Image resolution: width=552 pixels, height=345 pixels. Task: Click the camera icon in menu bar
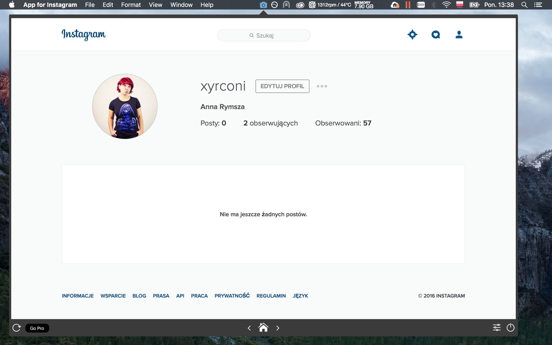point(263,5)
